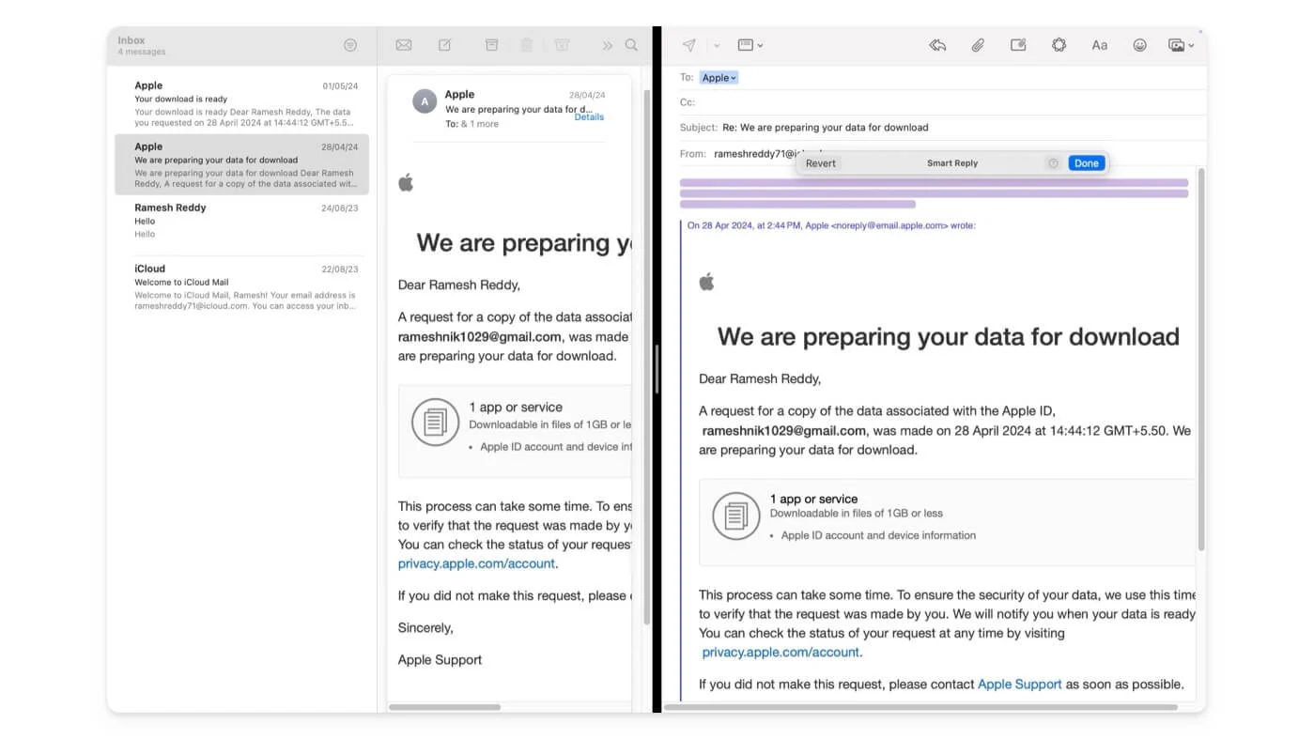Click the Subject field text
1314x739 pixels.
[825, 128]
